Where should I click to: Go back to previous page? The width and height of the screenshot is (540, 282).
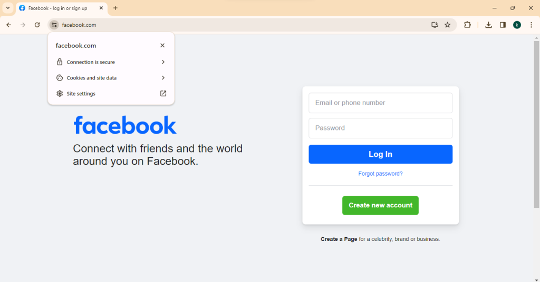[x=9, y=25]
